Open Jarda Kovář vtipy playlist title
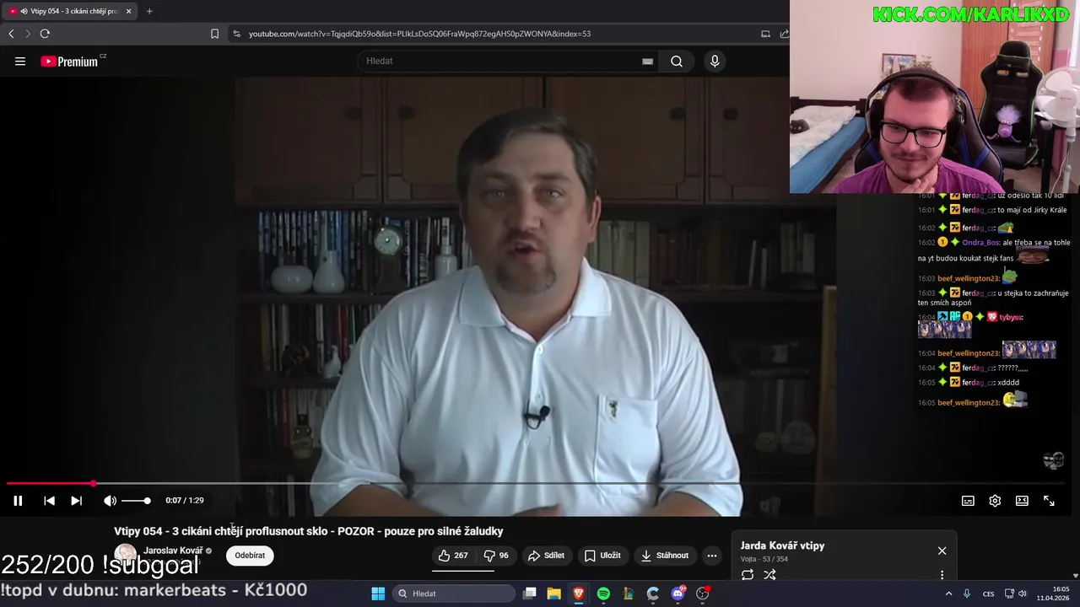The width and height of the screenshot is (1080, 607). 782,545
